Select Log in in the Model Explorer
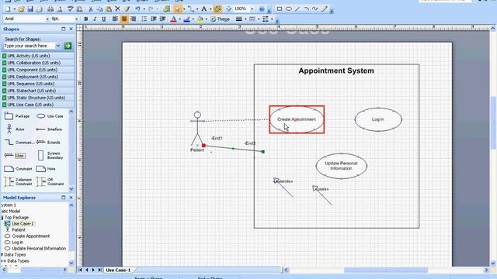Screen dimensions: 497x279 (x=17, y=243)
